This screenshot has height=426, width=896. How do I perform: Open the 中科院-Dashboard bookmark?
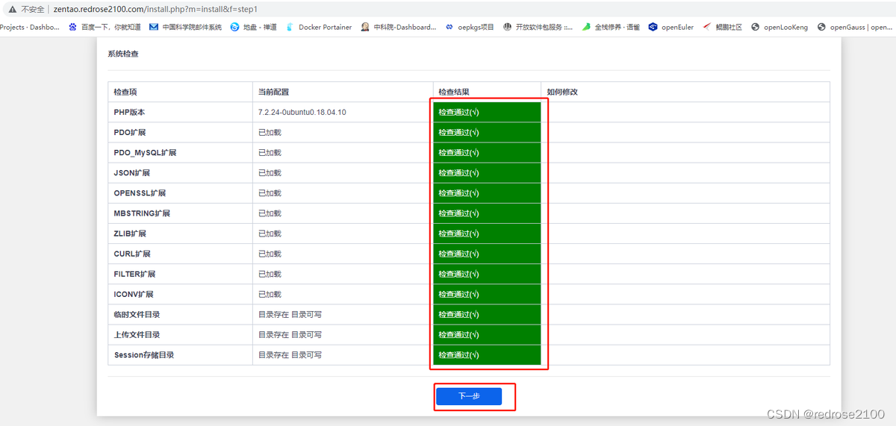(398, 27)
